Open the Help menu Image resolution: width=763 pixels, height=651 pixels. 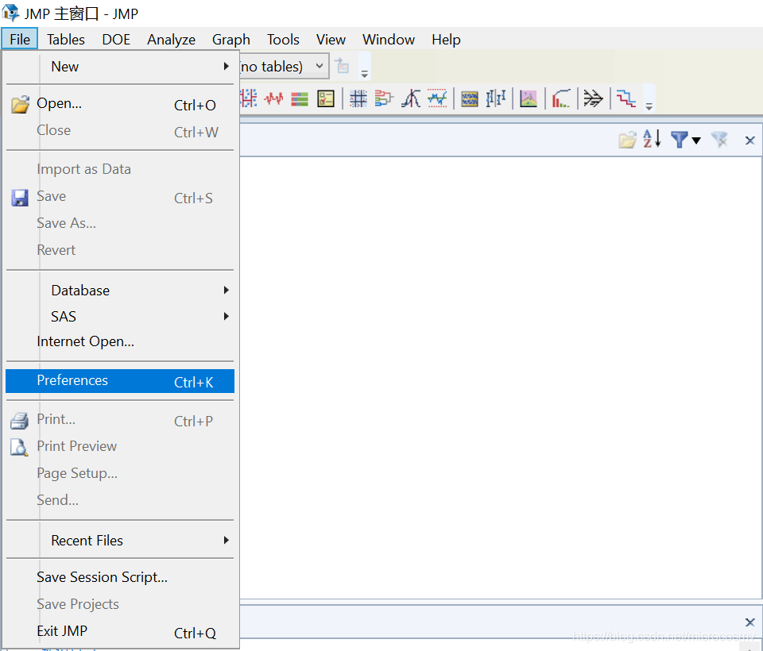coord(446,40)
